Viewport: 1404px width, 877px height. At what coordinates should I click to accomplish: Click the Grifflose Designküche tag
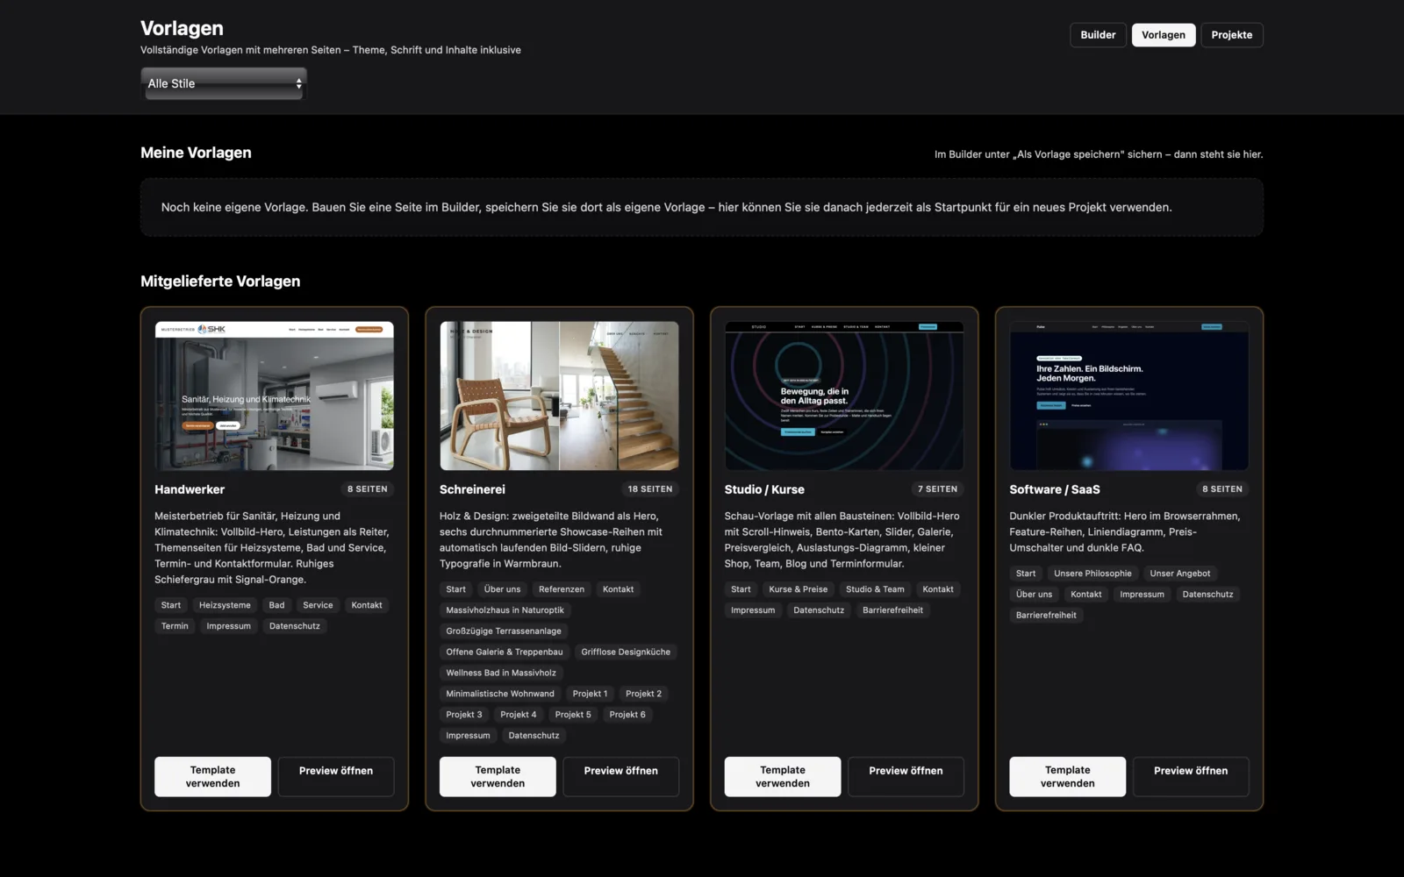(626, 652)
